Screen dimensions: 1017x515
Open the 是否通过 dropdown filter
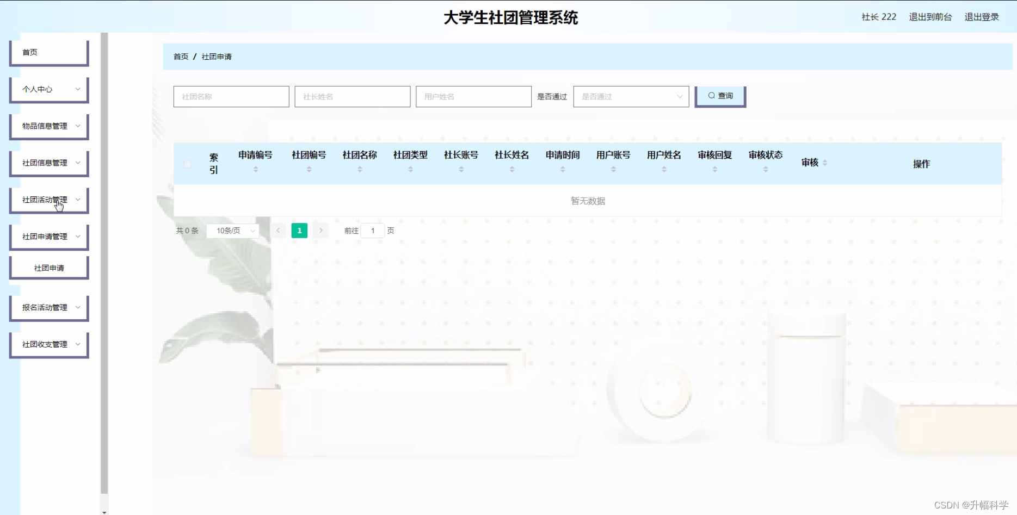631,96
